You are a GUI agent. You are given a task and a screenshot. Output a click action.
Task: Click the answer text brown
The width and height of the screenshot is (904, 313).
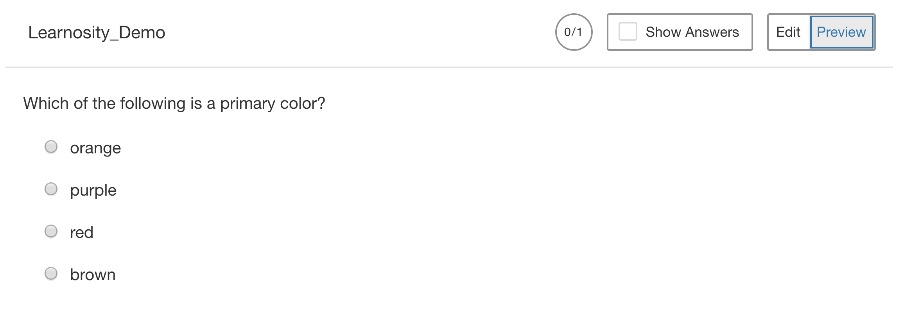(93, 274)
